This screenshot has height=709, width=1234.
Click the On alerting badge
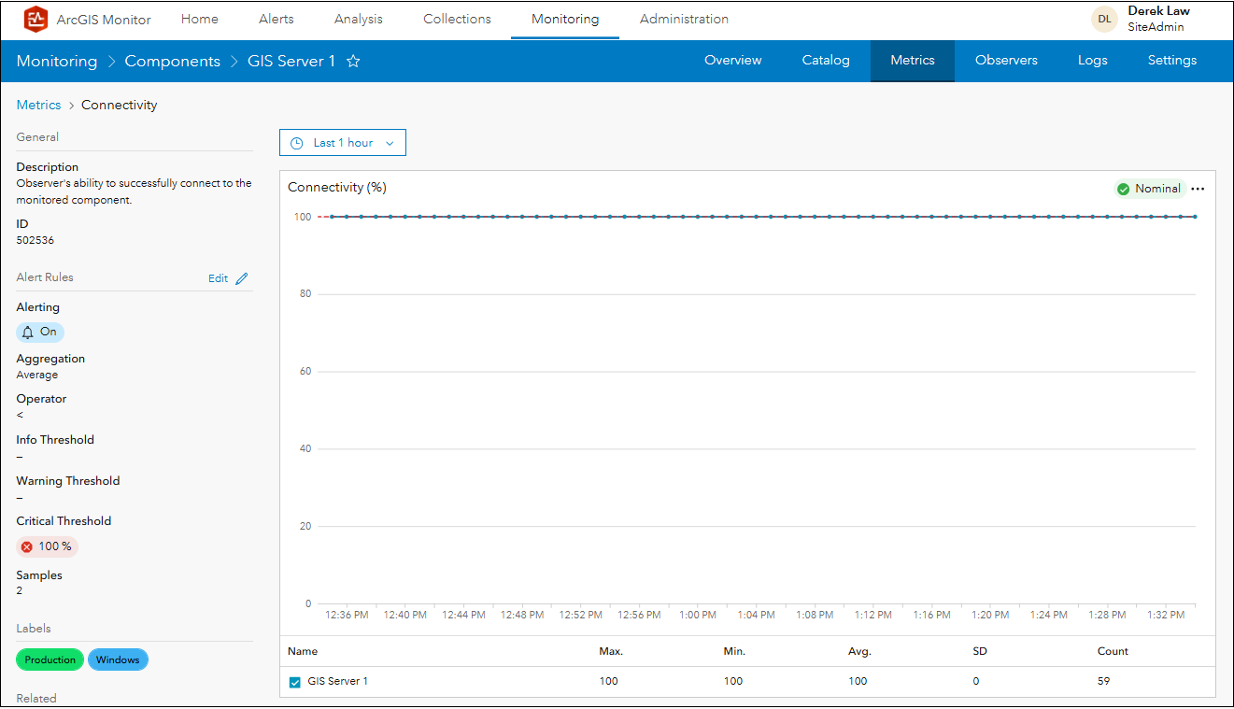point(40,333)
